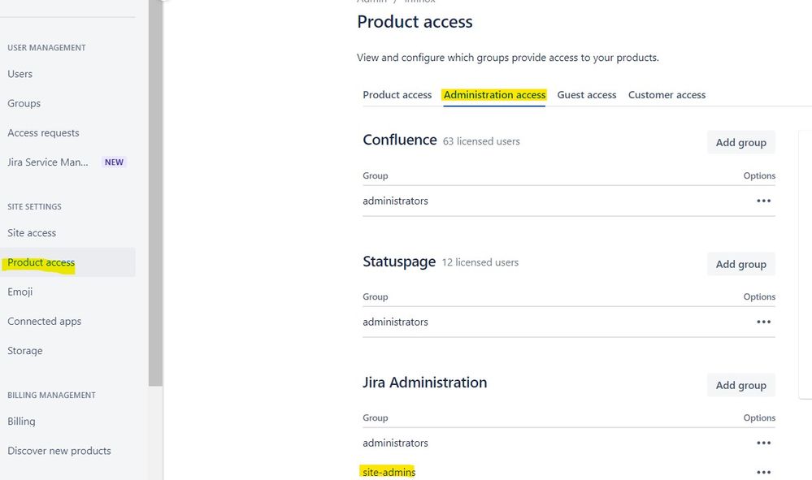Open options menu for Confluence administrators group
The height and width of the screenshot is (480, 812).
pos(763,201)
